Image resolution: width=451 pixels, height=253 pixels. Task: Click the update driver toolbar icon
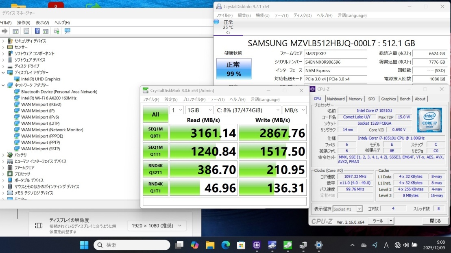[57, 31]
